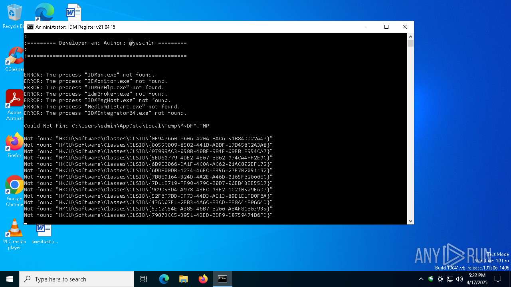The height and width of the screenshot is (287, 511).
Task: Open the Google Chrome desktop shortcut
Action: 14,191
